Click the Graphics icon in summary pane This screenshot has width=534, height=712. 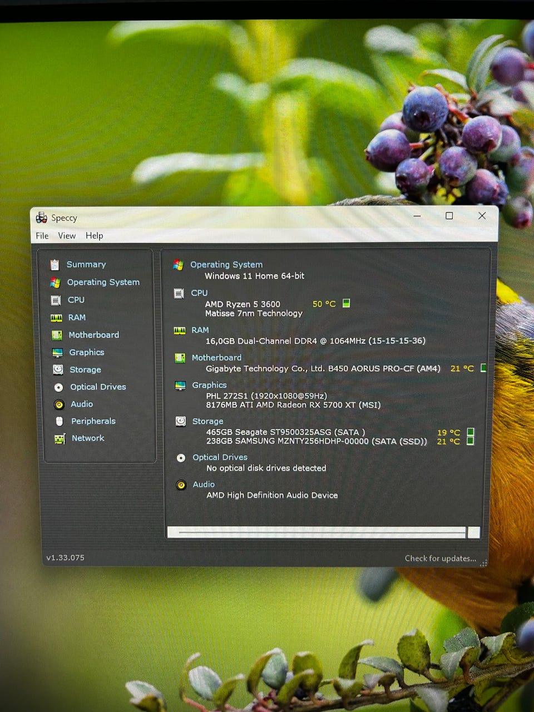coord(180,385)
